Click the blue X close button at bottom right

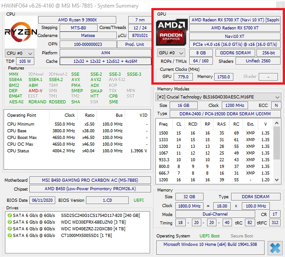pos(275,248)
